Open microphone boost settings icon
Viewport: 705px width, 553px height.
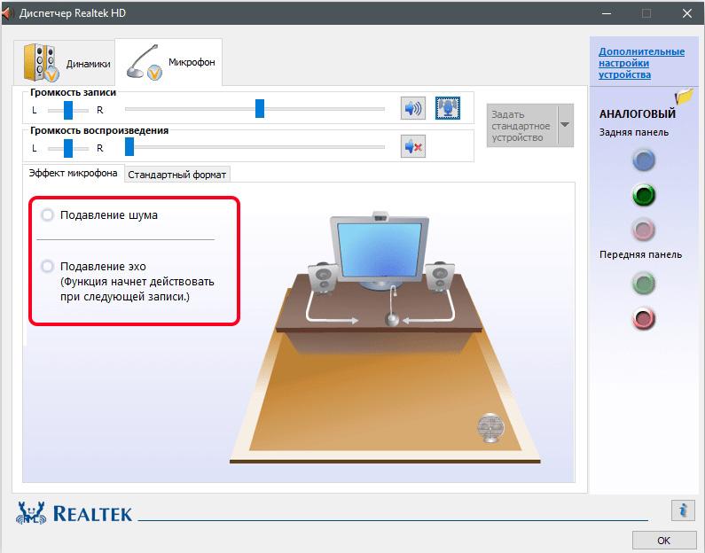tap(447, 108)
